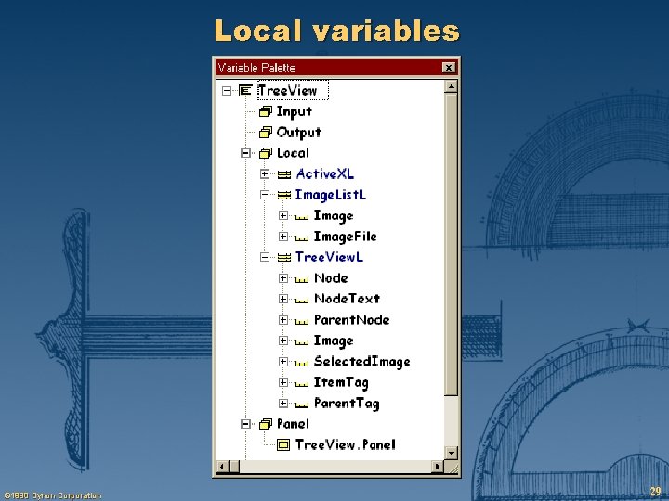Select the Local label
Image resolution: width=669 pixels, height=501 pixels.
[x=293, y=153]
